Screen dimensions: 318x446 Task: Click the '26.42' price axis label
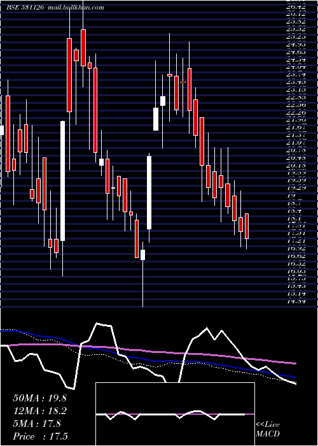(296, 6)
